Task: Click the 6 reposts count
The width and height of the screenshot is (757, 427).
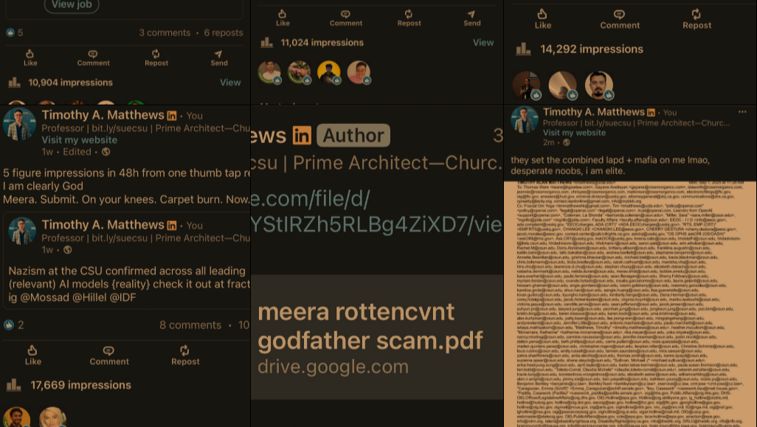Action: coord(223,32)
